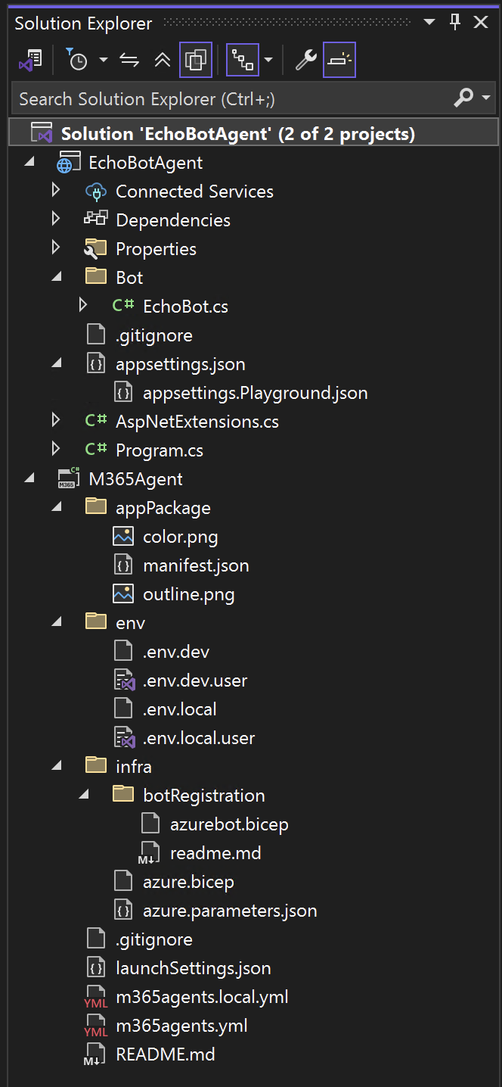Select Solution 'EchoBotAgent' root node
Screen dimensions: 502x1087
[x=238, y=134]
